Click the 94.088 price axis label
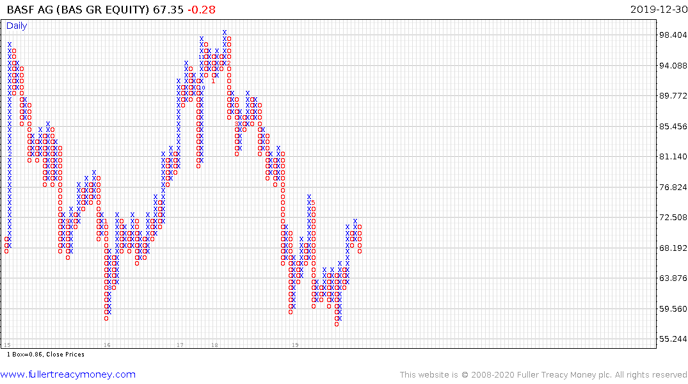Viewport: 688px width, 384px height. (673, 66)
